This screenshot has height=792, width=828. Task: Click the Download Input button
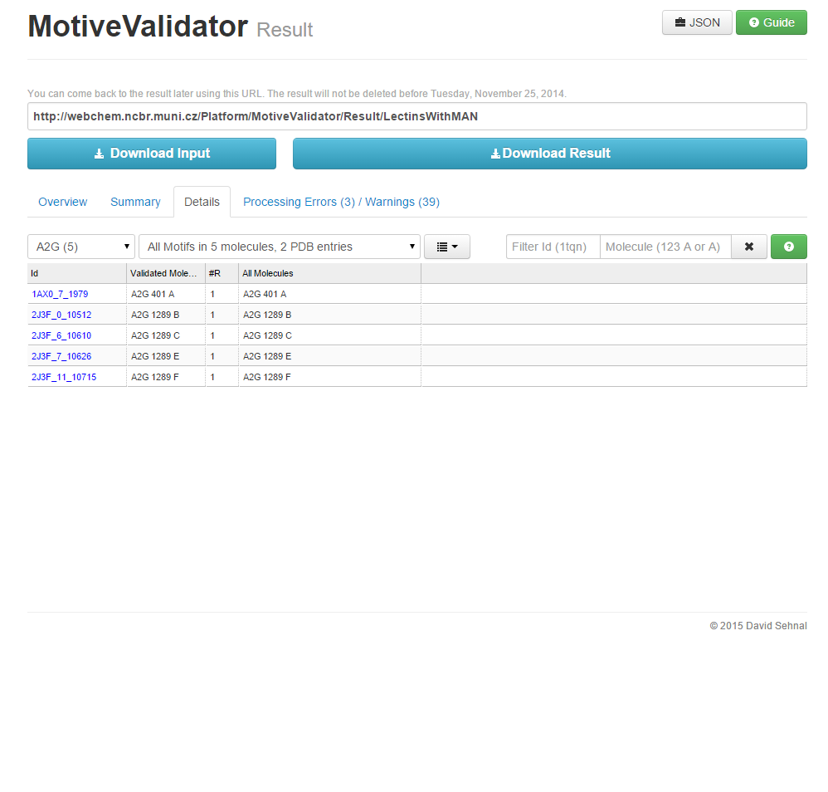pyautogui.click(x=152, y=154)
